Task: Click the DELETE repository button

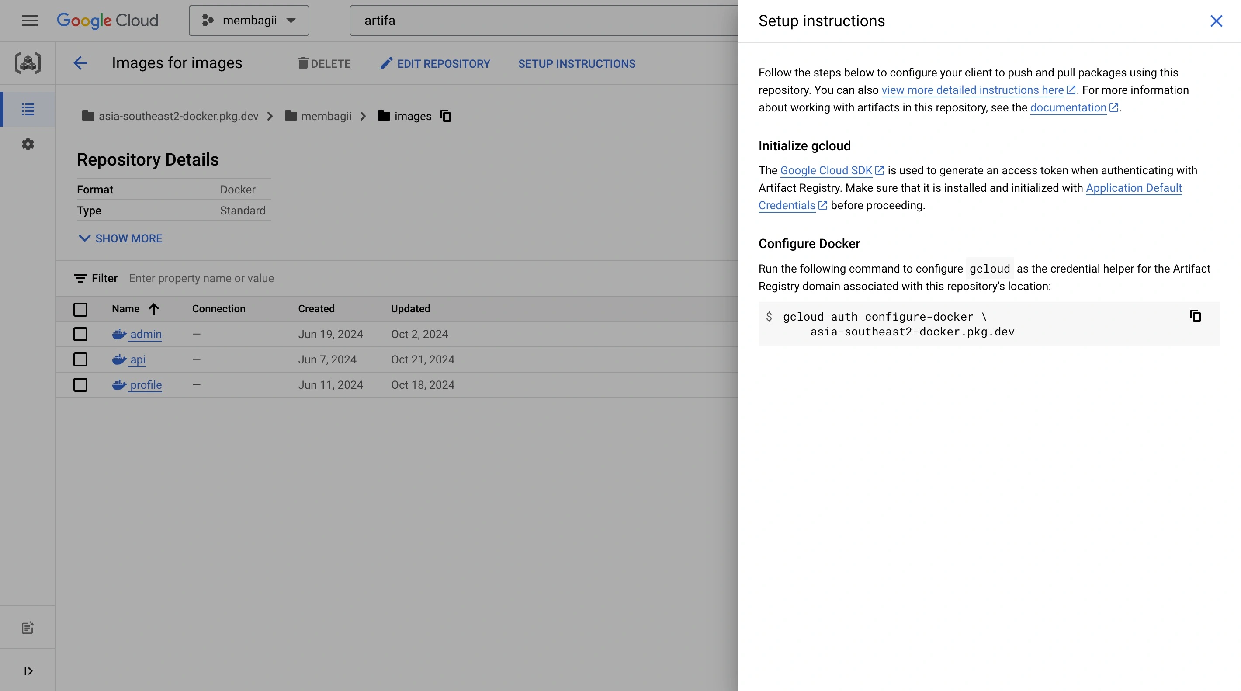Action: [324, 64]
